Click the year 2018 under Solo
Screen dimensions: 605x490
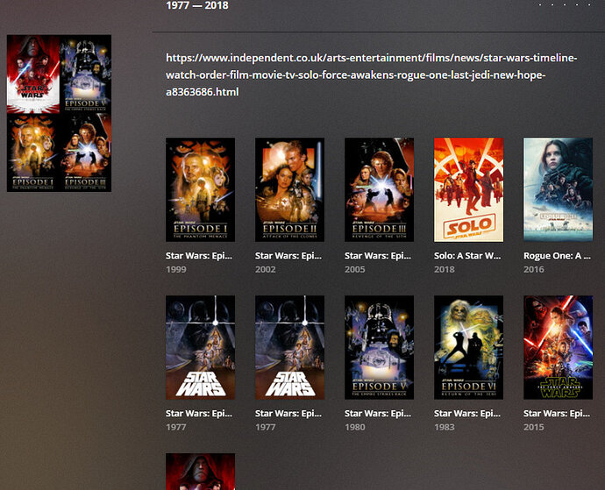point(445,269)
